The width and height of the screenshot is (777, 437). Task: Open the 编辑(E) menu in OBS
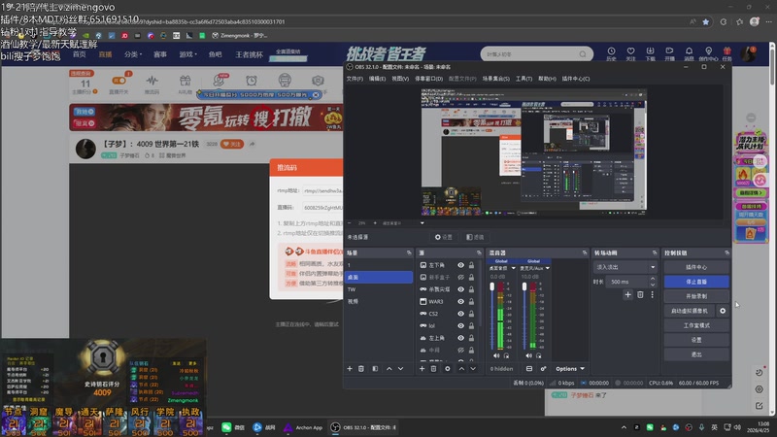pyautogui.click(x=377, y=79)
